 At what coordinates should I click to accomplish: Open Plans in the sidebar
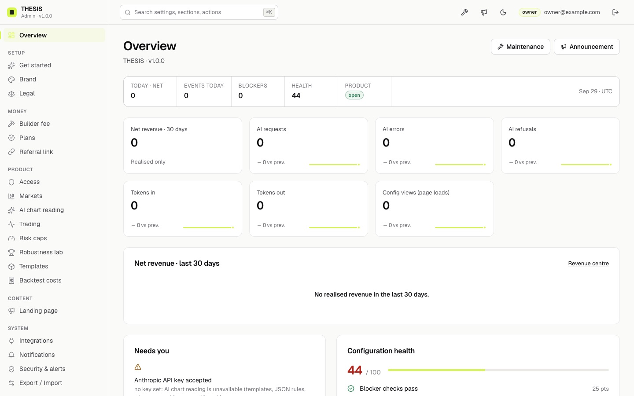coord(55,138)
